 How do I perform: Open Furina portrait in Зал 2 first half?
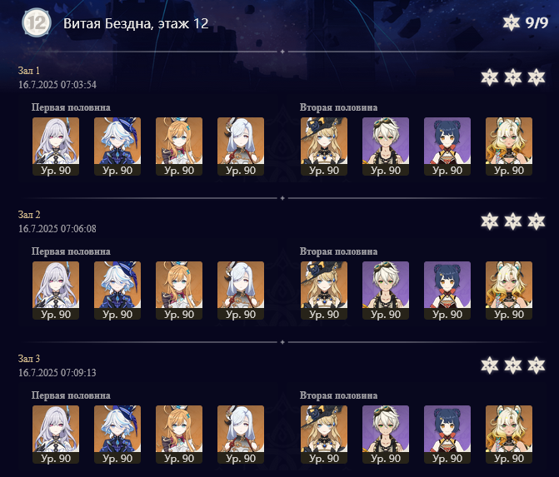point(117,291)
